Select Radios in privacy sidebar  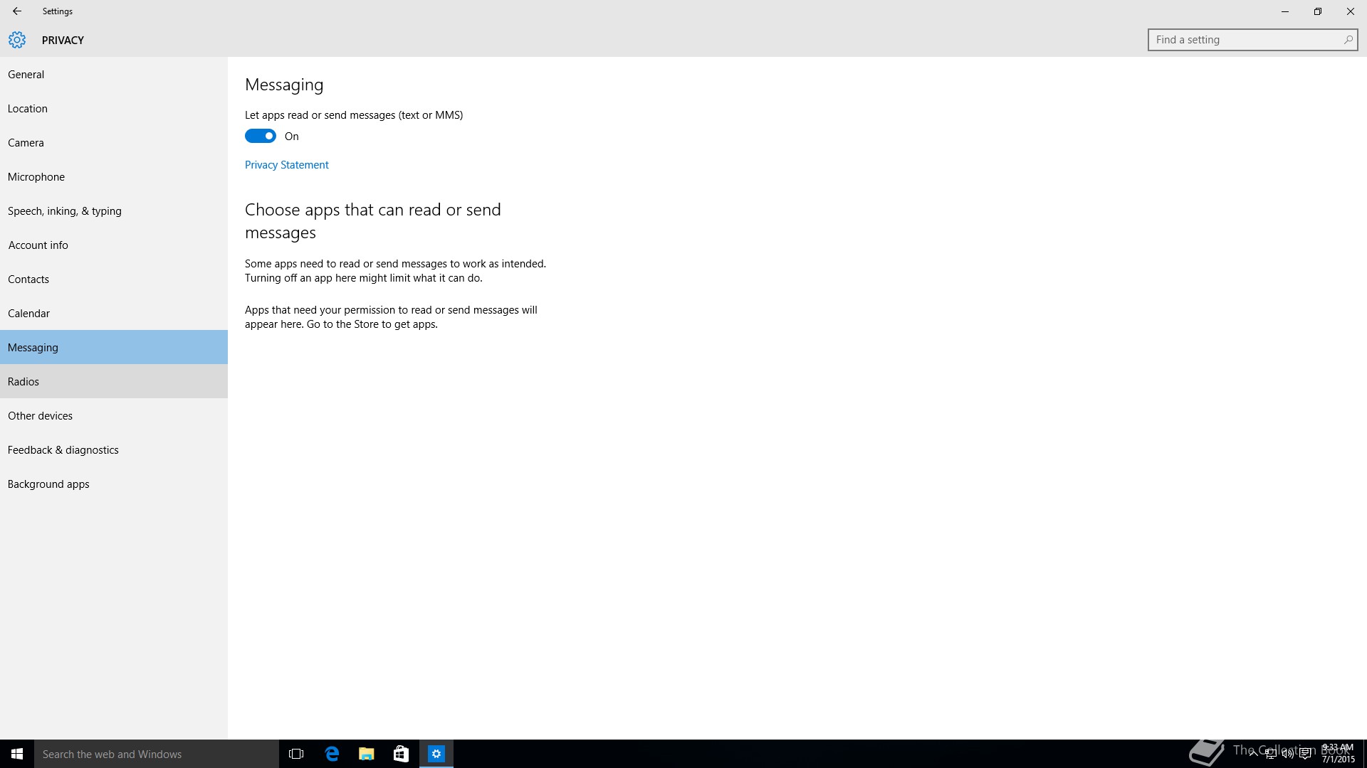[23, 382]
